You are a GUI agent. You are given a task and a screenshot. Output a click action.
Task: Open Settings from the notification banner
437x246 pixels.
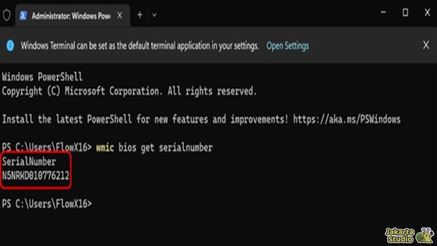pyautogui.click(x=287, y=46)
